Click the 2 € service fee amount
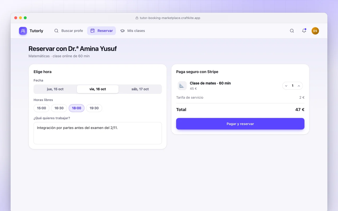Viewport: 338px width, 211px height. pos(302,98)
